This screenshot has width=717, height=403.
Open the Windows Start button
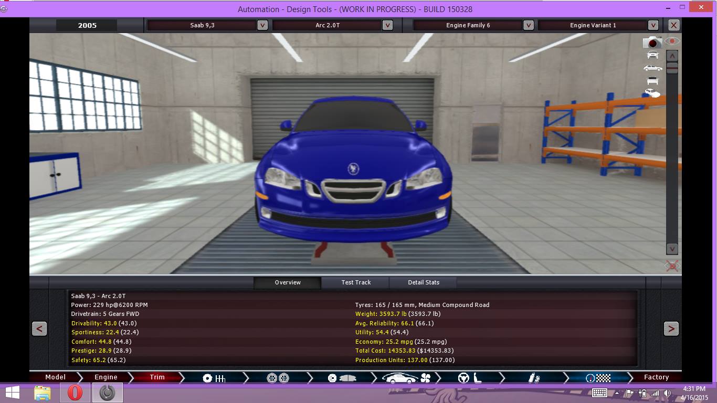click(x=13, y=393)
